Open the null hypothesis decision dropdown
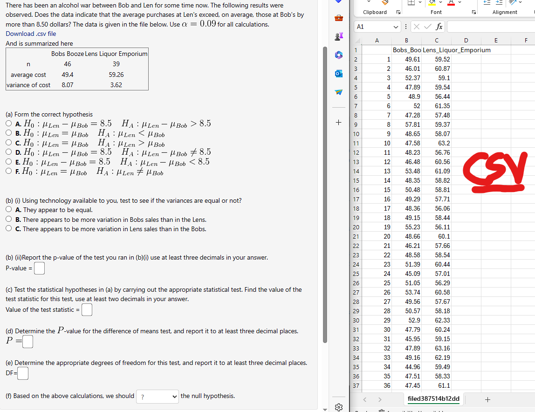The image size is (535, 412). click(158, 397)
